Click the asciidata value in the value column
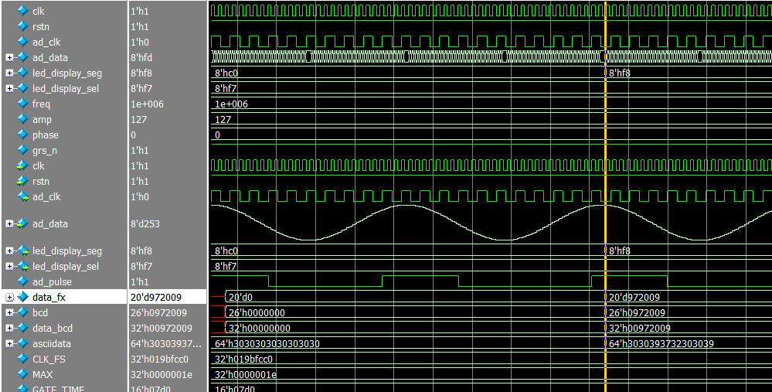Viewport: 772px width, 392px height. coord(165,343)
